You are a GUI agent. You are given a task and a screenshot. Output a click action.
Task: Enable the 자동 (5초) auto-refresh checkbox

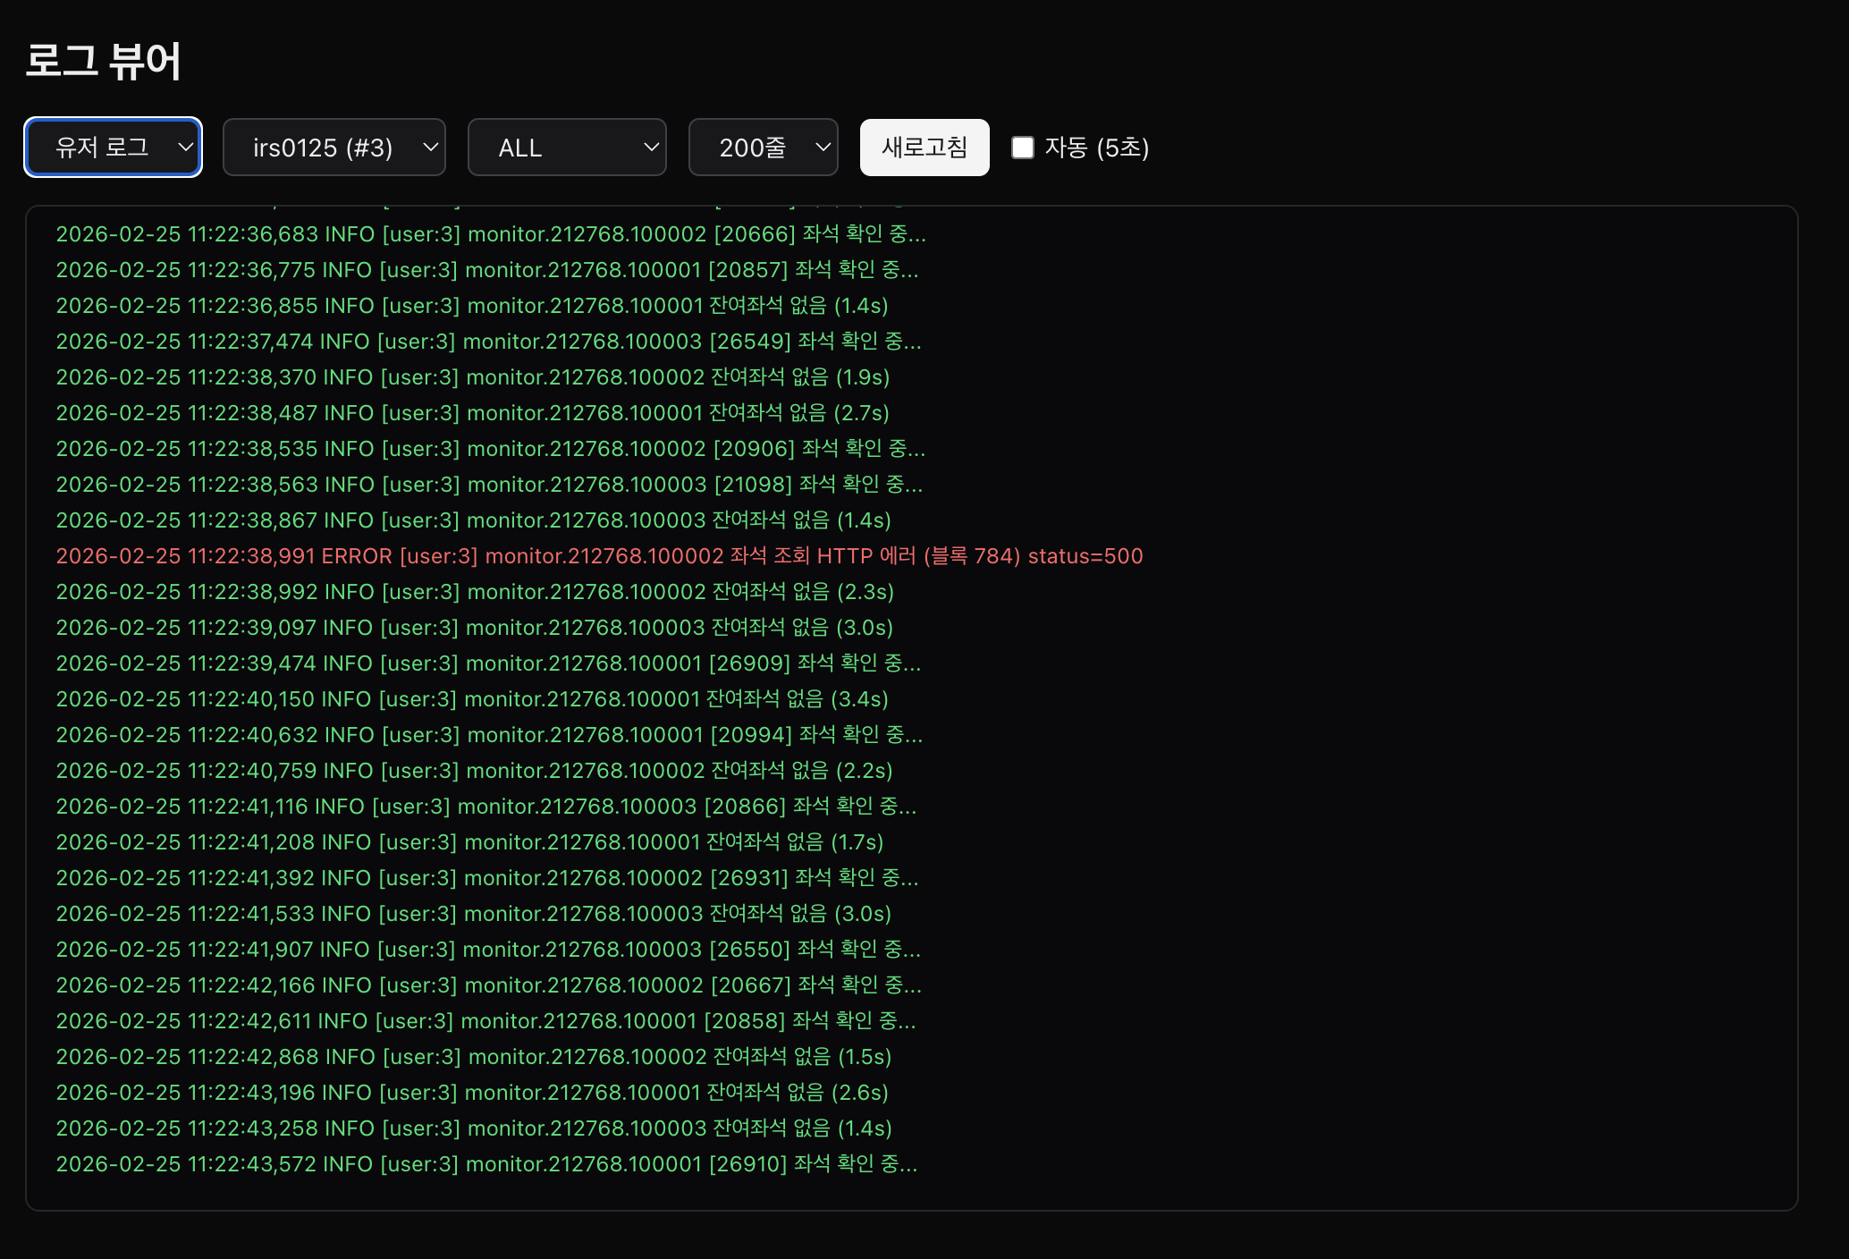click(x=1023, y=148)
